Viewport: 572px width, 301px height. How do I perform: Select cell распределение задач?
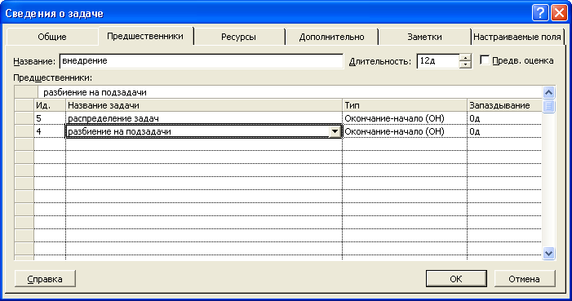pos(204,118)
